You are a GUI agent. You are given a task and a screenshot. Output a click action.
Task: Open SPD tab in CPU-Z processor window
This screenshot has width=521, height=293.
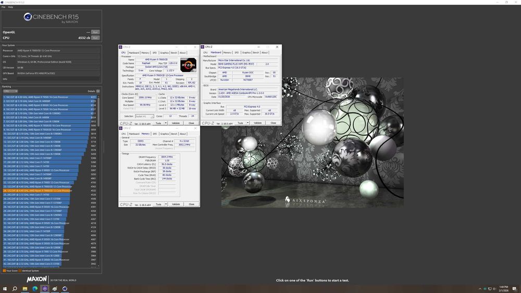155,53
